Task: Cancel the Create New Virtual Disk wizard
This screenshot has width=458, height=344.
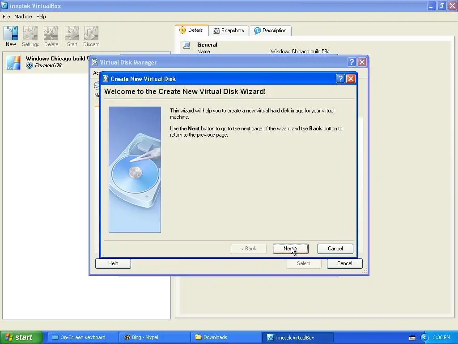Action: coord(335,249)
